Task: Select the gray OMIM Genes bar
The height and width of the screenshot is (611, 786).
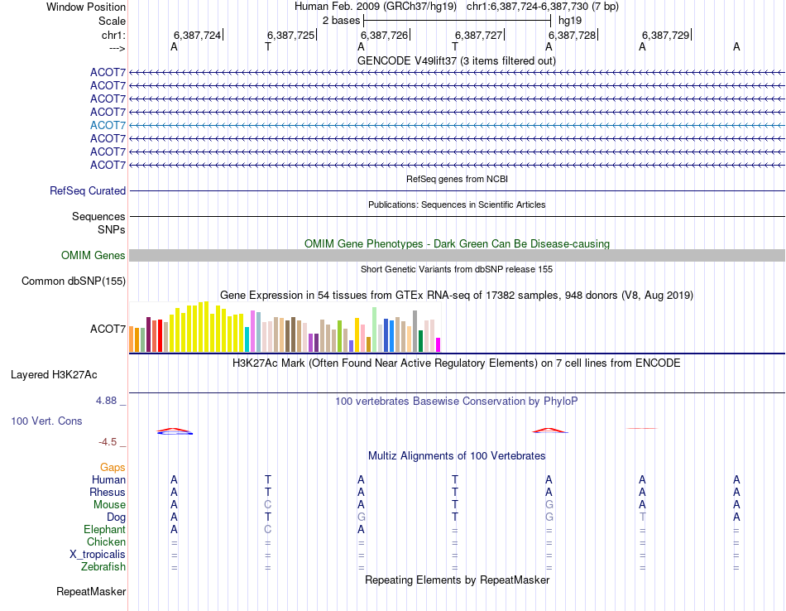Action: click(x=457, y=255)
